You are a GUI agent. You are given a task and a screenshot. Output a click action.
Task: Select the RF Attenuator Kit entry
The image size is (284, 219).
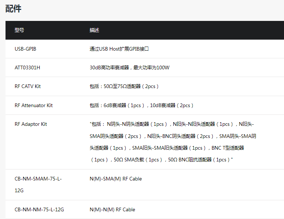coord(33,105)
